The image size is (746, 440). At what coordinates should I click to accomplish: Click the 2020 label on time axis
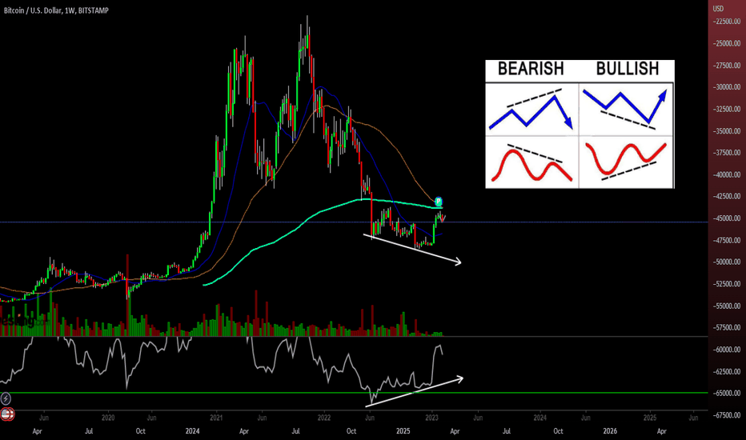point(108,418)
